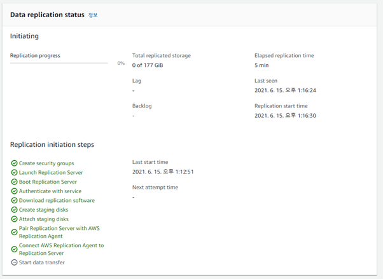Click the '5 min' elapsed time value

pos(261,65)
